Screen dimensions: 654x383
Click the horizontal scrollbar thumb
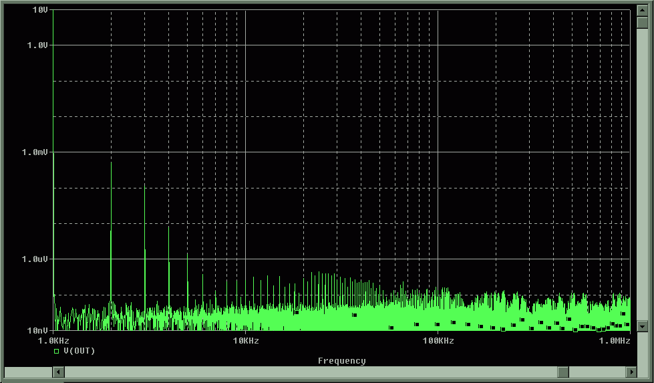point(563,372)
